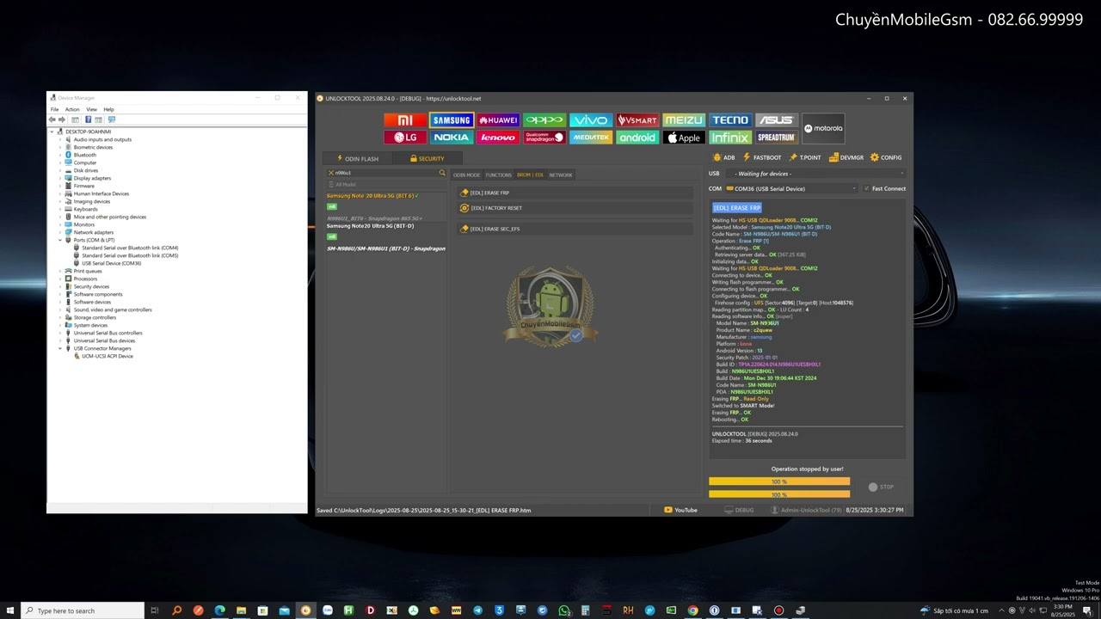Click the upper 100% progress bar

pos(778,481)
